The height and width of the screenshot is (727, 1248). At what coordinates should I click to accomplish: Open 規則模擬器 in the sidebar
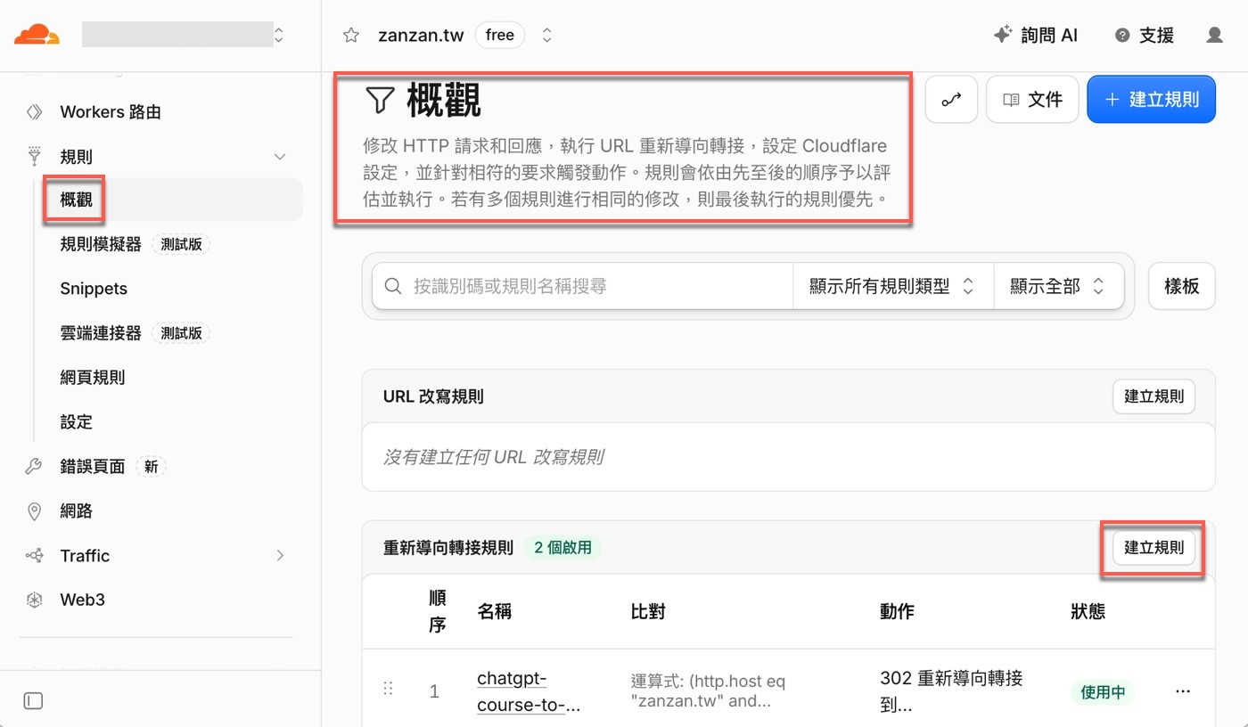coord(101,244)
